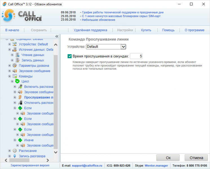The height and width of the screenshot is (169, 210).
Task: Click the tree scroll up arrow
Action: [56, 45]
